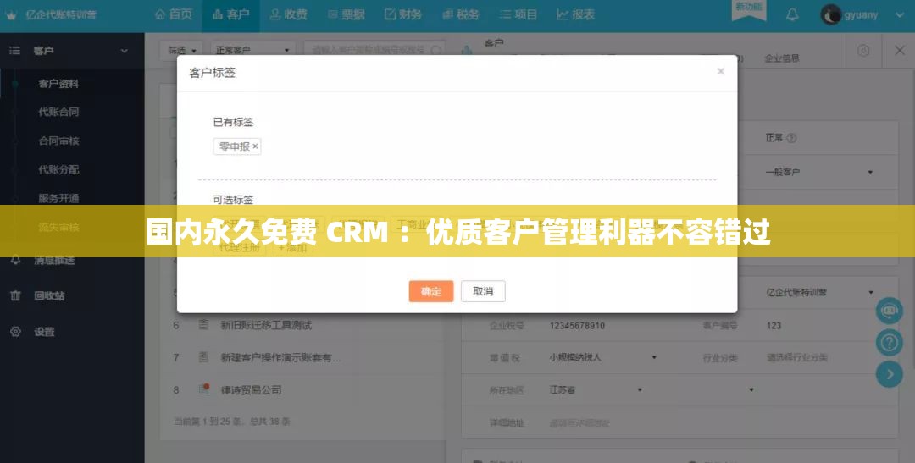The height and width of the screenshot is (463, 915).
Task: Open 财务 in top navigation
Action: tap(402, 14)
